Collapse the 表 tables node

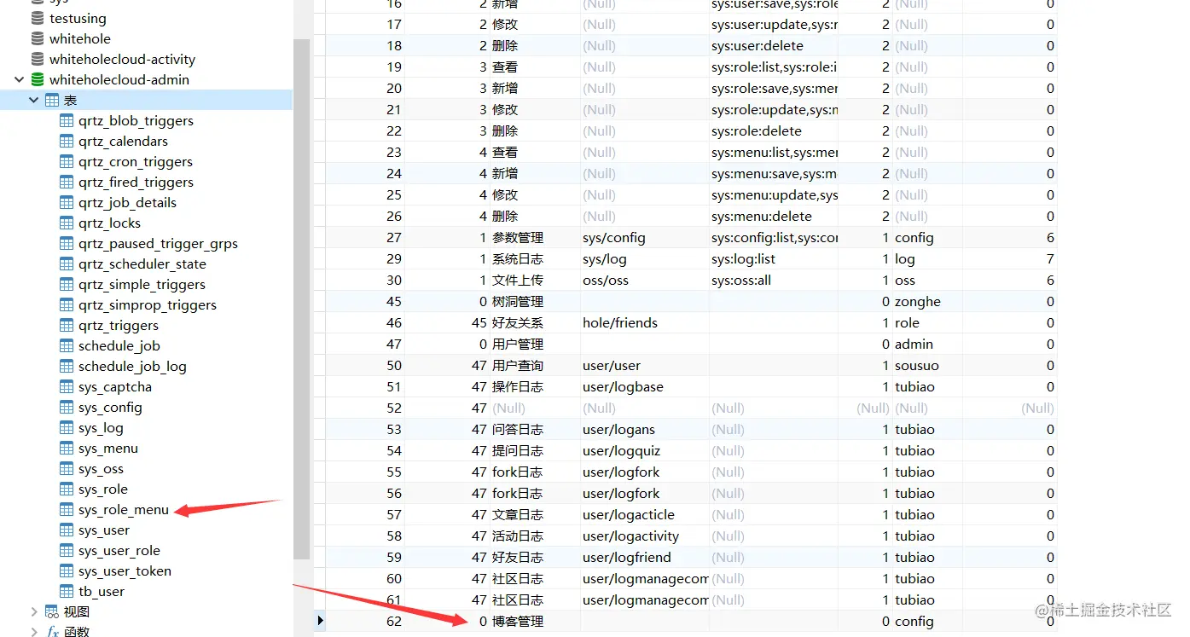tap(34, 101)
